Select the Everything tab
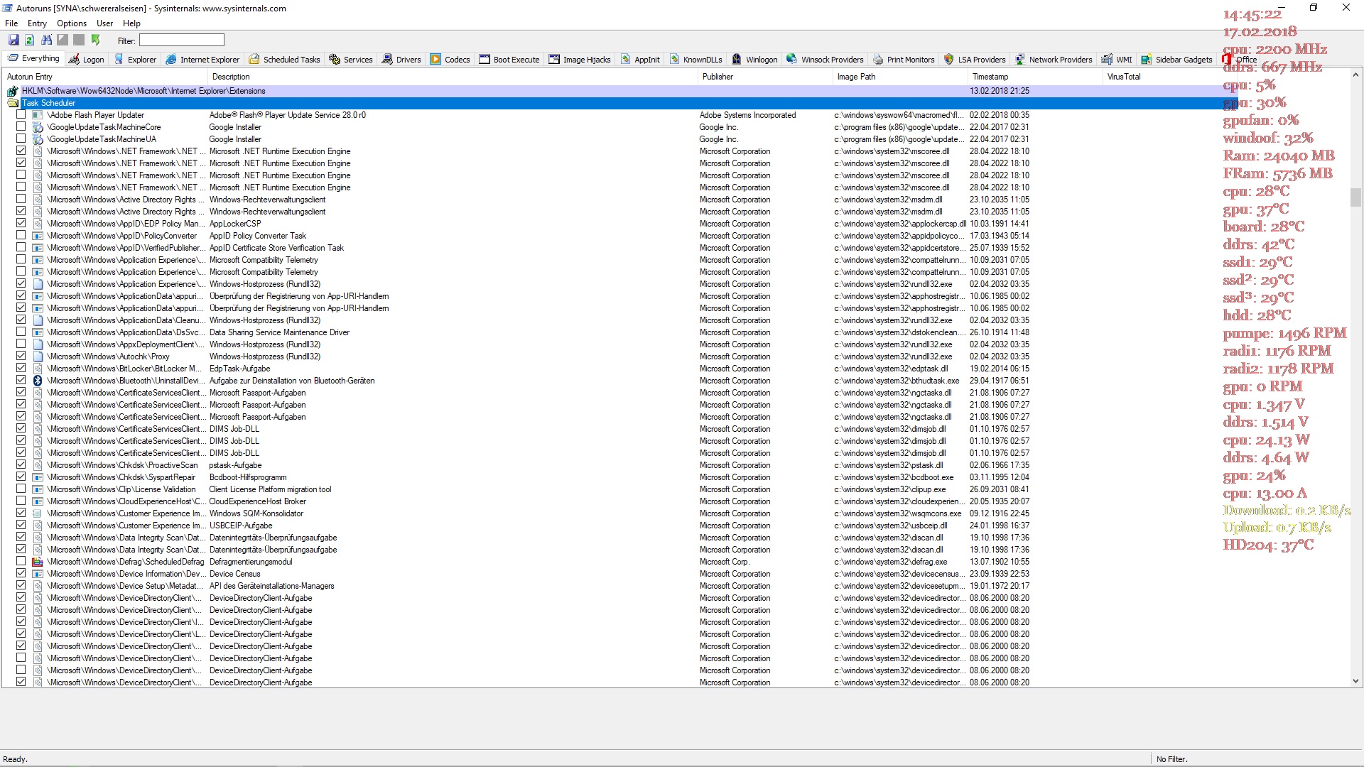 tap(33, 58)
